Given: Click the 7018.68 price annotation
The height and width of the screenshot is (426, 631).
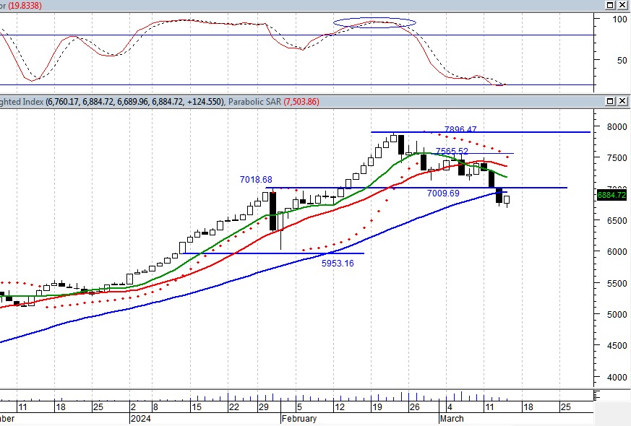Looking at the screenshot, I should (256, 180).
